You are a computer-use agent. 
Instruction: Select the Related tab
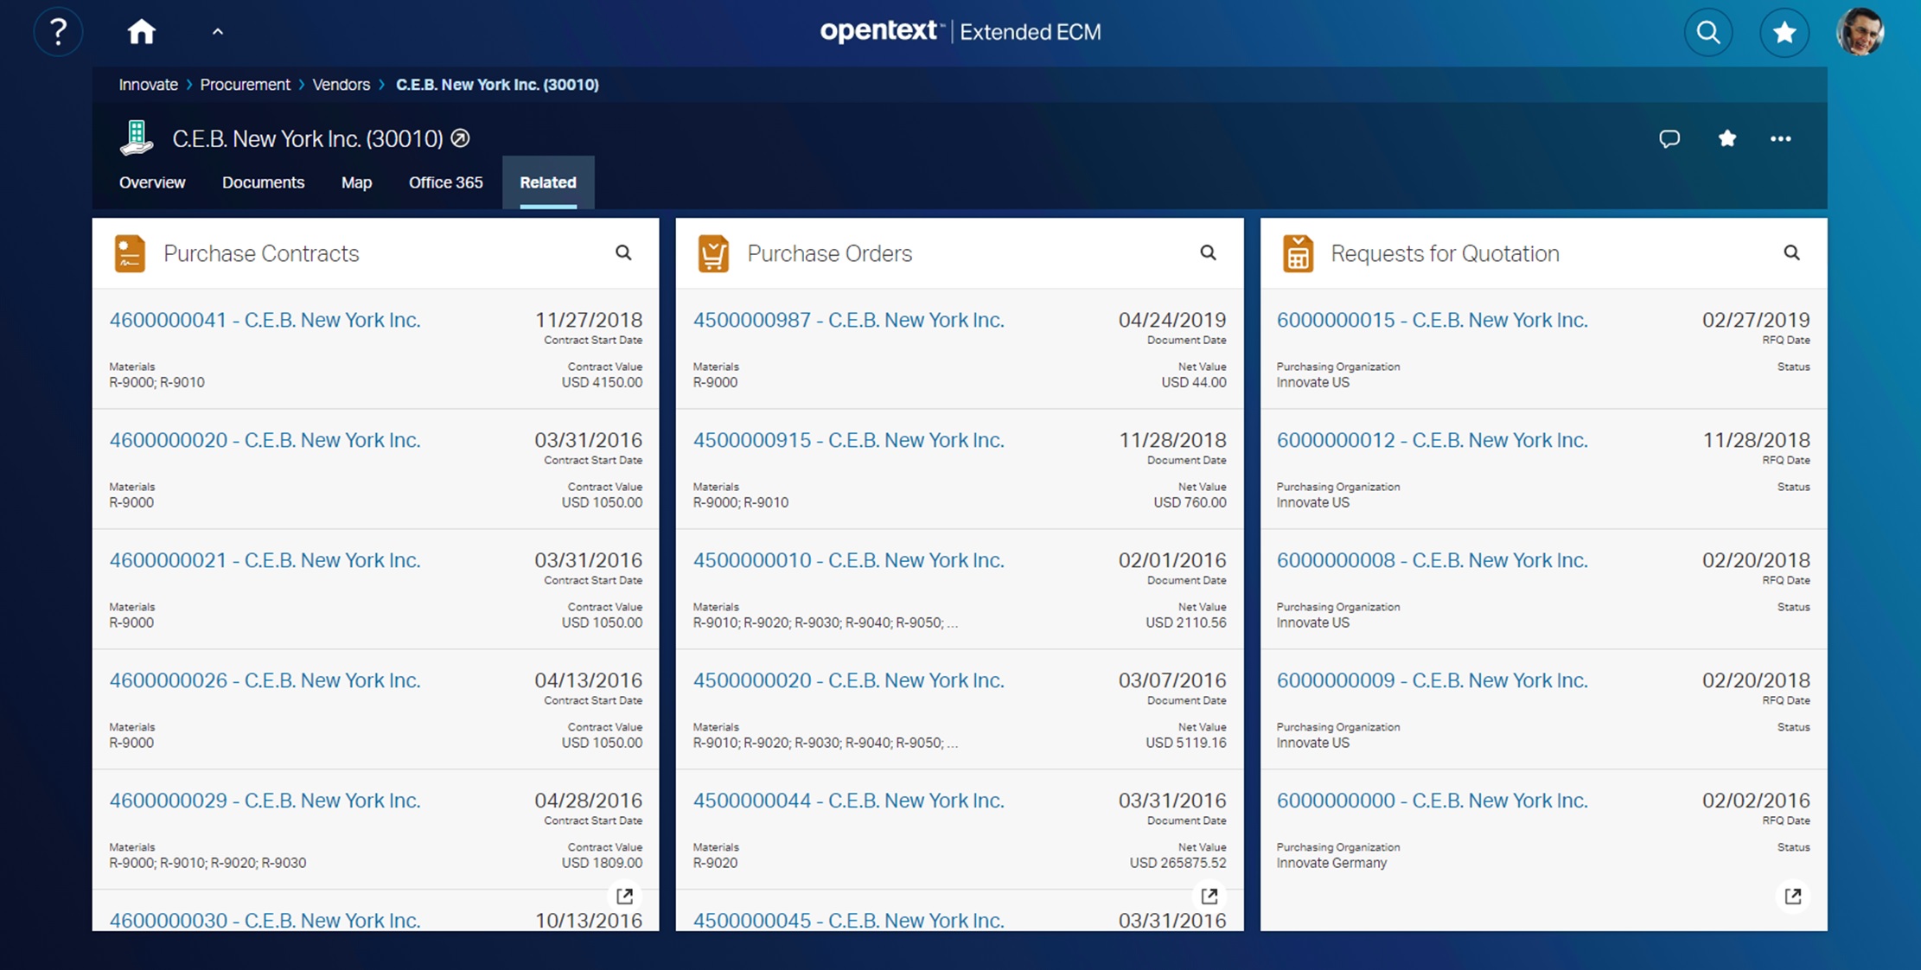pyautogui.click(x=548, y=182)
